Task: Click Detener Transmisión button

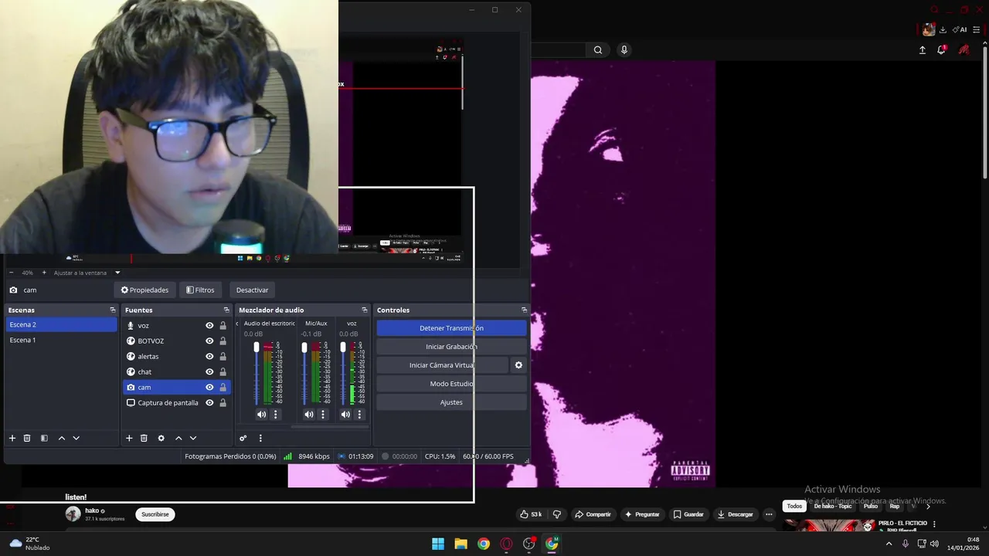Action: [x=451, y=328]
